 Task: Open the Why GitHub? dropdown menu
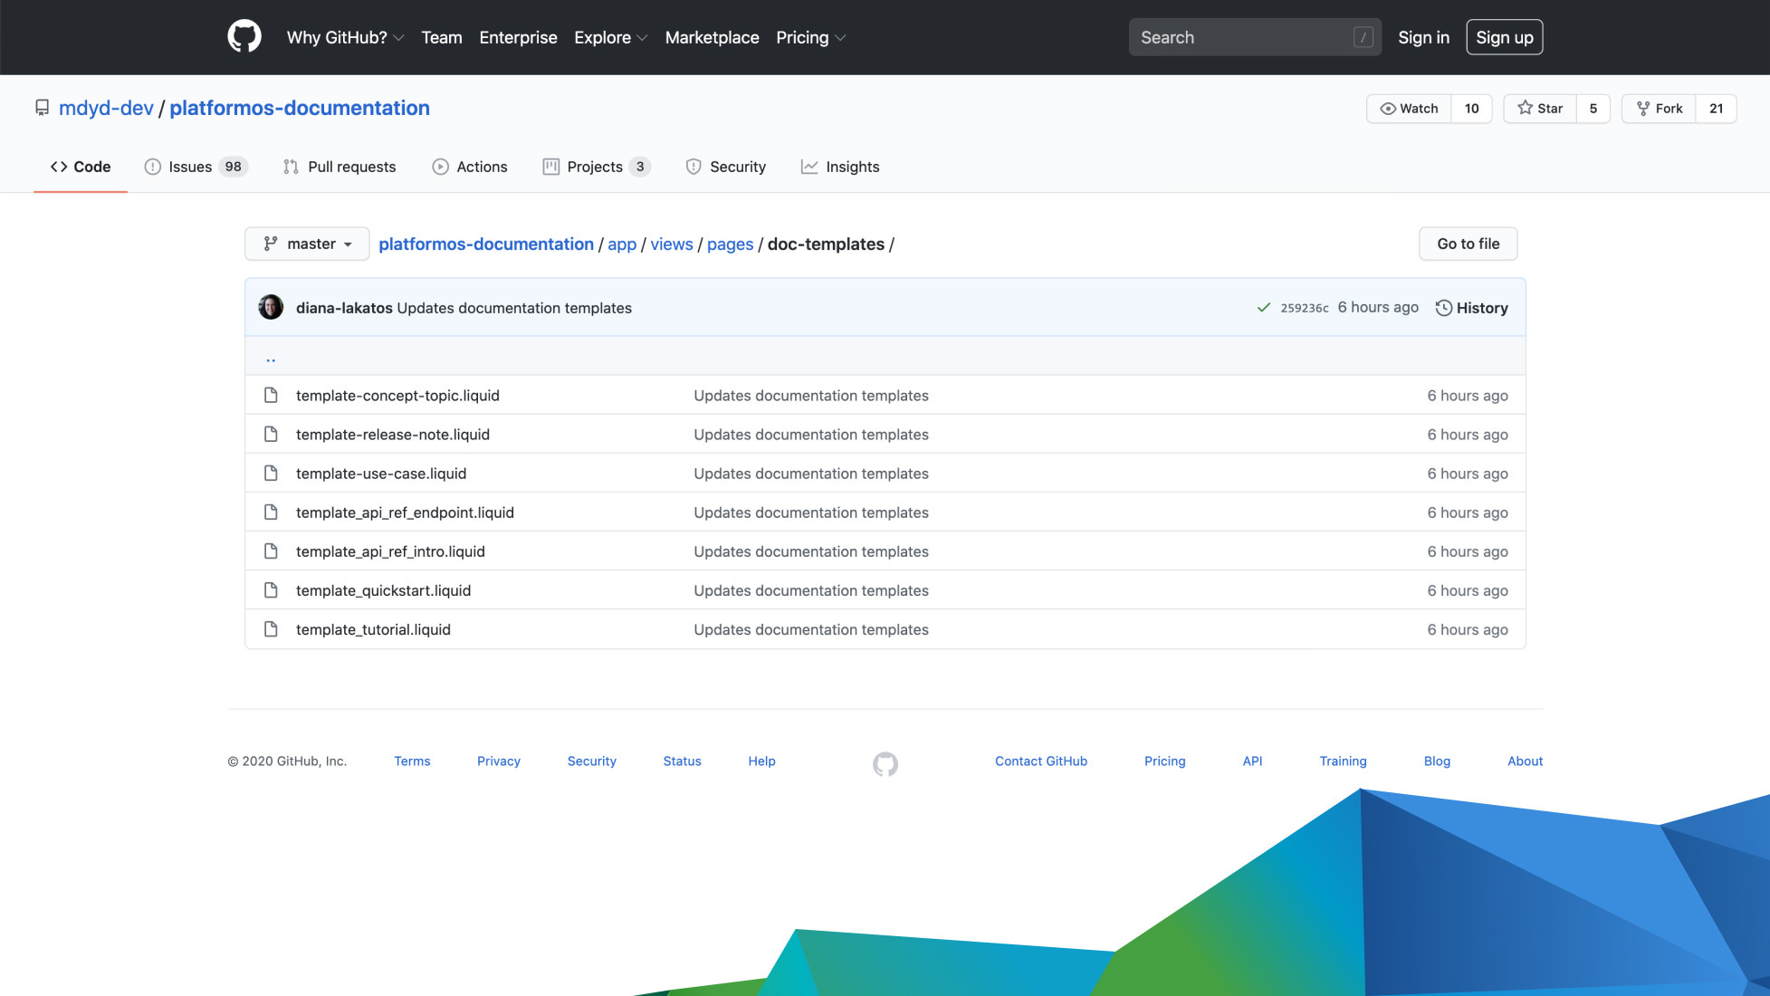coord(345,37)
